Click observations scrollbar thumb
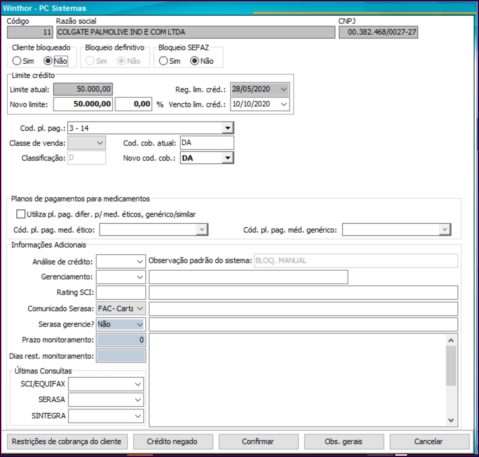Image resolution: width=479 pixels, height=457 pixels. pos(451,366)
